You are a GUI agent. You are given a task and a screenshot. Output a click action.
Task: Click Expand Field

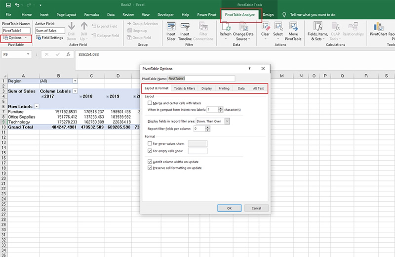click(x=105, y=26)
